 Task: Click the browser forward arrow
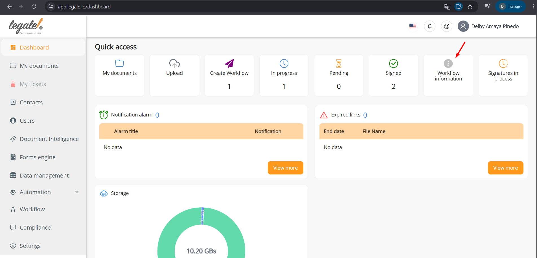click(x=21, y=6)
